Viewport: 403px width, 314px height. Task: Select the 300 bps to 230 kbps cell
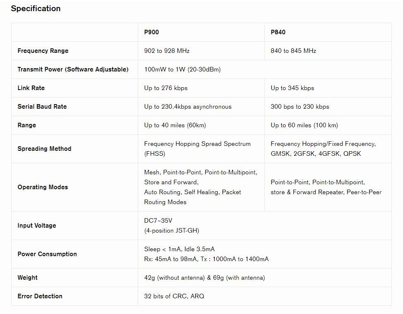click(300, 107)
